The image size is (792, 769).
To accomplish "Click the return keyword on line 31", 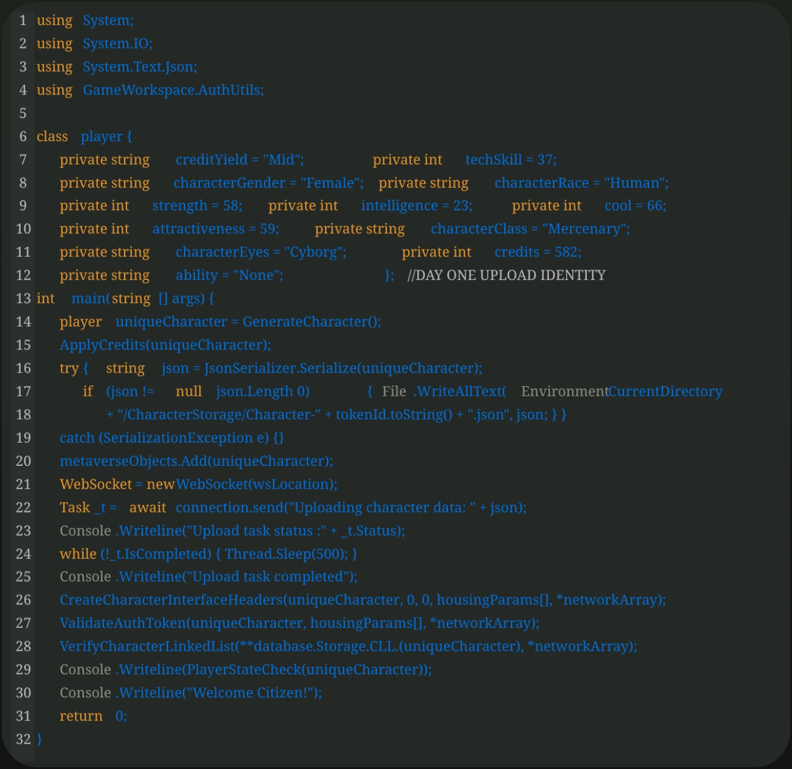I will (81, 716).
